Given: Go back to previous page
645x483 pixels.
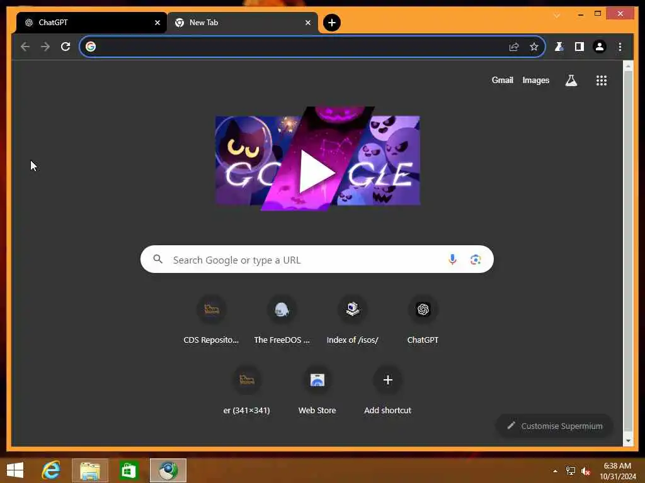Looking at the screenshot, I should (25, 47).
